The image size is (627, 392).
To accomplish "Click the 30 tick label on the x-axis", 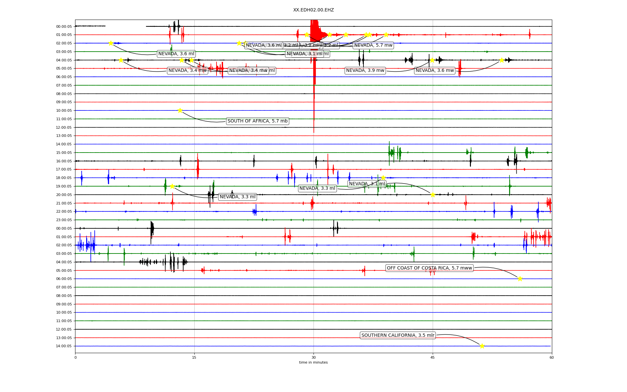I will coord(313,357).
